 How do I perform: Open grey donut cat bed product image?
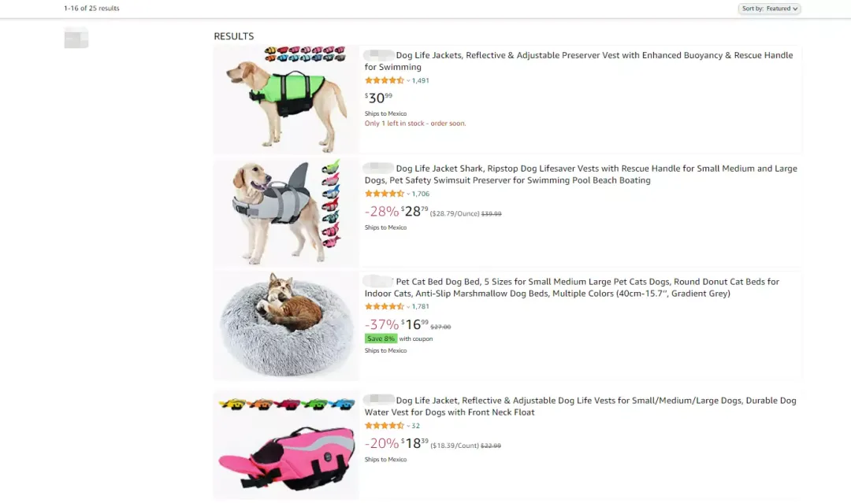point(286,326)
